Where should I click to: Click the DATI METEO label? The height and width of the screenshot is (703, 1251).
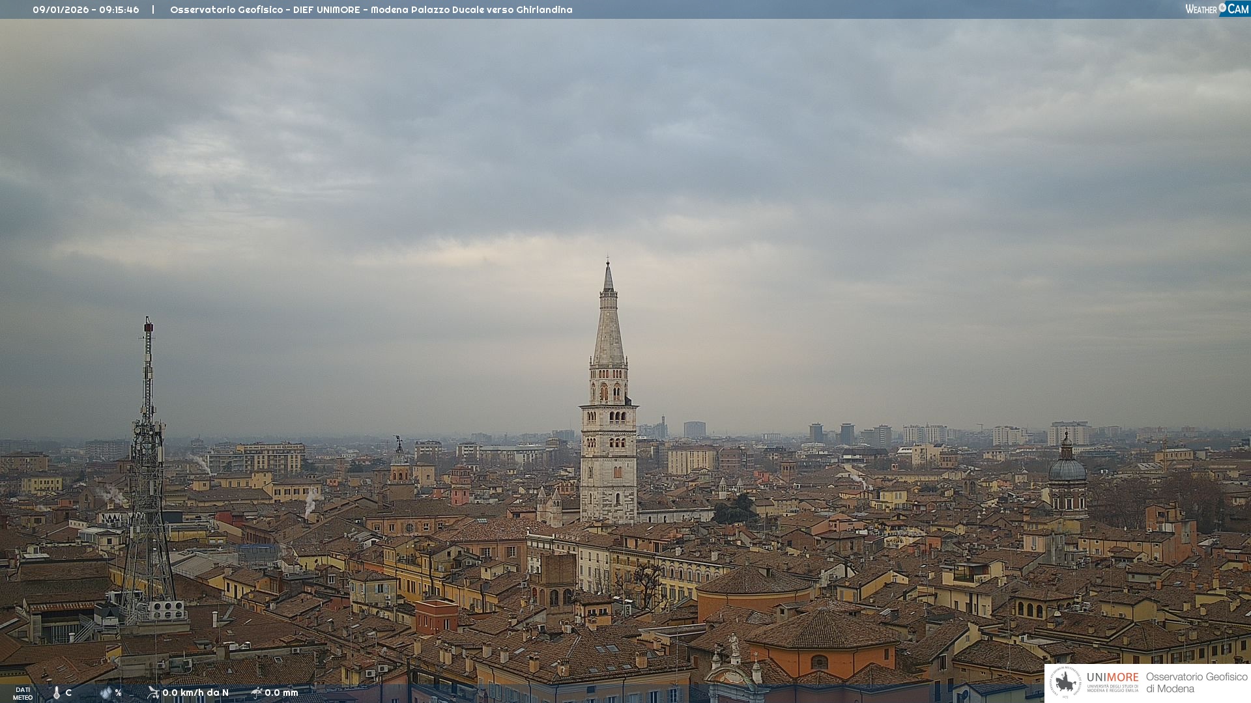(23, 694)
